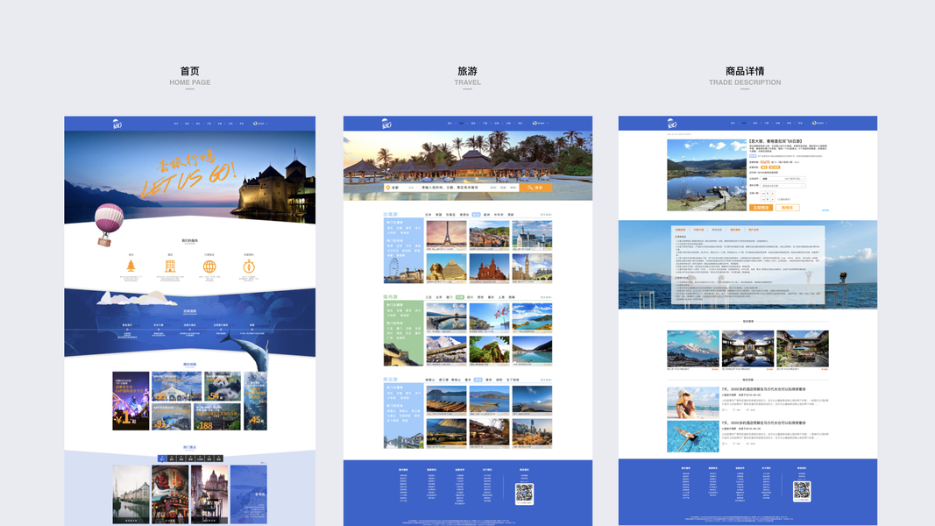Select the highlighted tab in the 周边游 section

(478, 380)
